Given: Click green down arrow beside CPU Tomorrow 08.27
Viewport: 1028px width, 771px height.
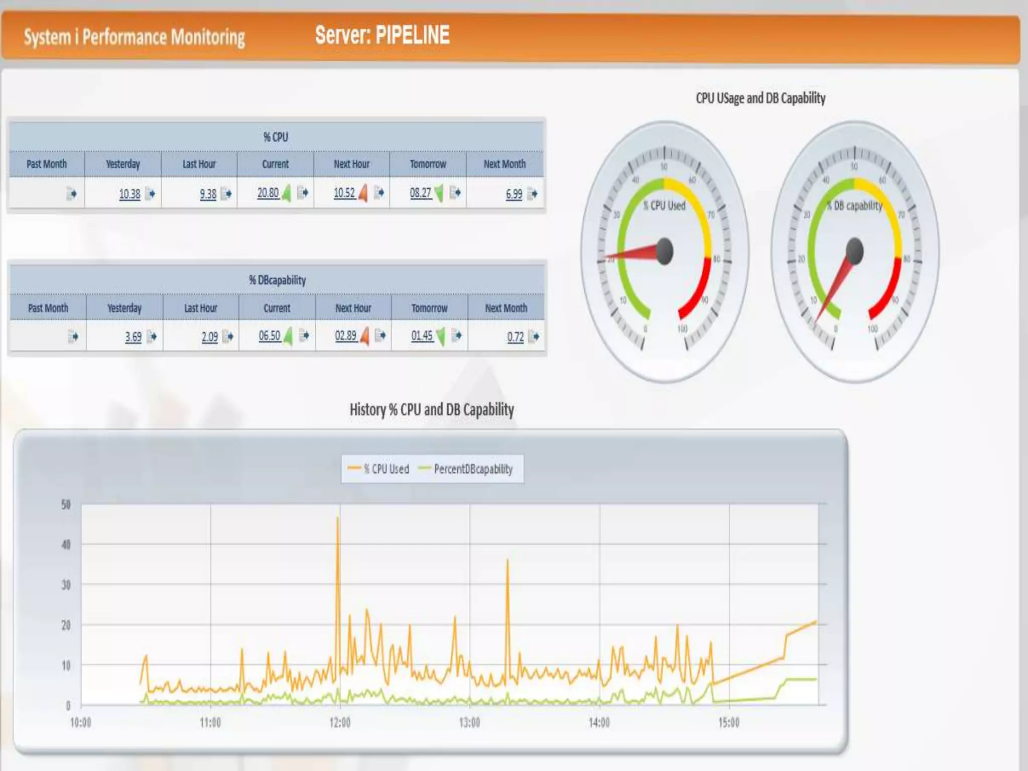Looking at the screenshot, I should point(439,193).
